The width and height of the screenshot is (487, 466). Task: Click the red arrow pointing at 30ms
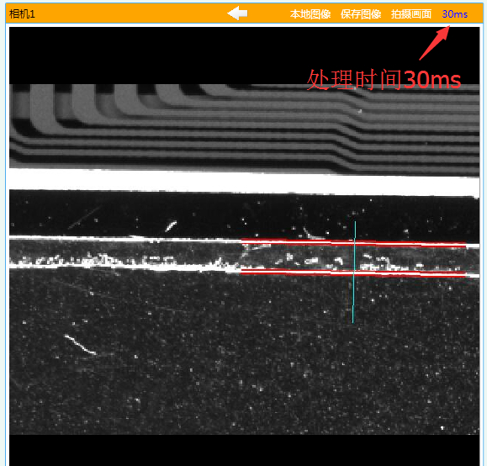[x=435, y=43]
